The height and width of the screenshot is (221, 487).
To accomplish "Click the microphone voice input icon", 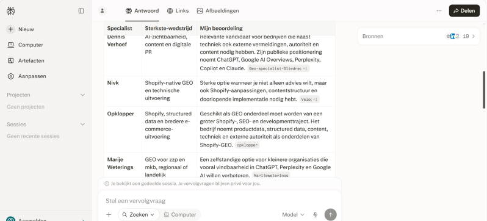I will (x=316, y=214).
